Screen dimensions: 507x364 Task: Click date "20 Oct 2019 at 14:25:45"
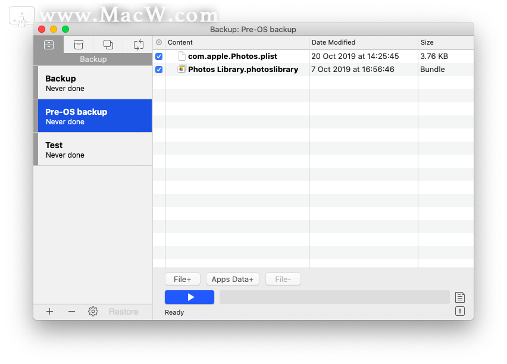click(x=355, y=57)
